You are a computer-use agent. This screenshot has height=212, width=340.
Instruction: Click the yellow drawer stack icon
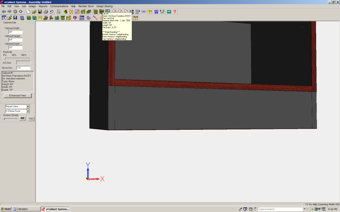point(40,18)
